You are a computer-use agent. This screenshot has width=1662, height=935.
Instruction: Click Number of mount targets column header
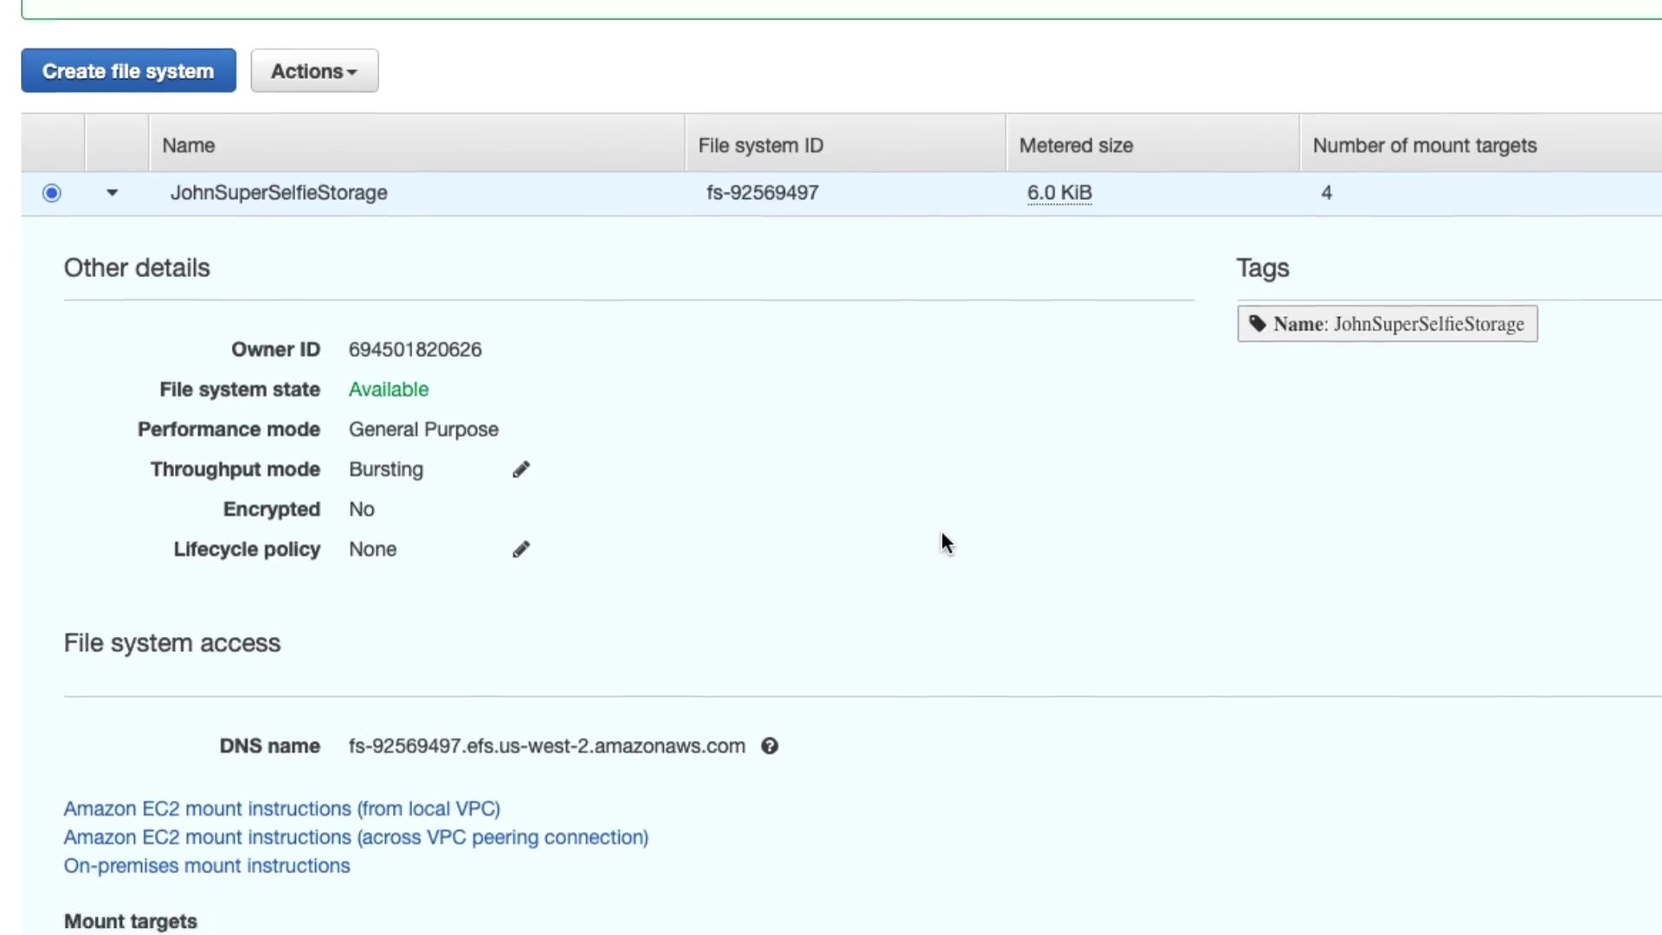coord(1424,145)
